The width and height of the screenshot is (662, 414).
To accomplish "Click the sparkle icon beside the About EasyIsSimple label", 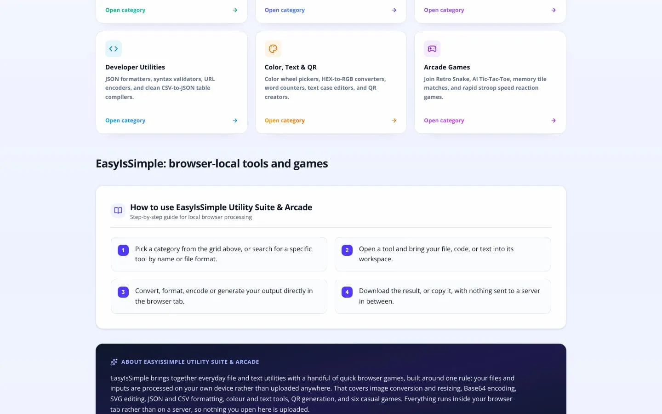I will tap(114, 362).
